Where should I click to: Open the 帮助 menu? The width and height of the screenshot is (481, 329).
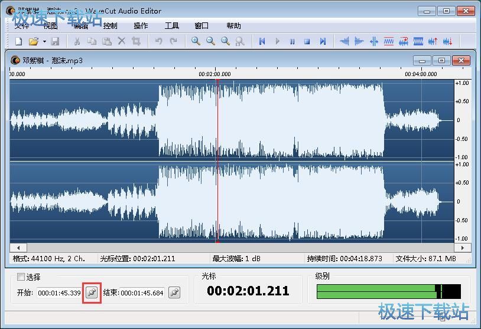[233, 26]
